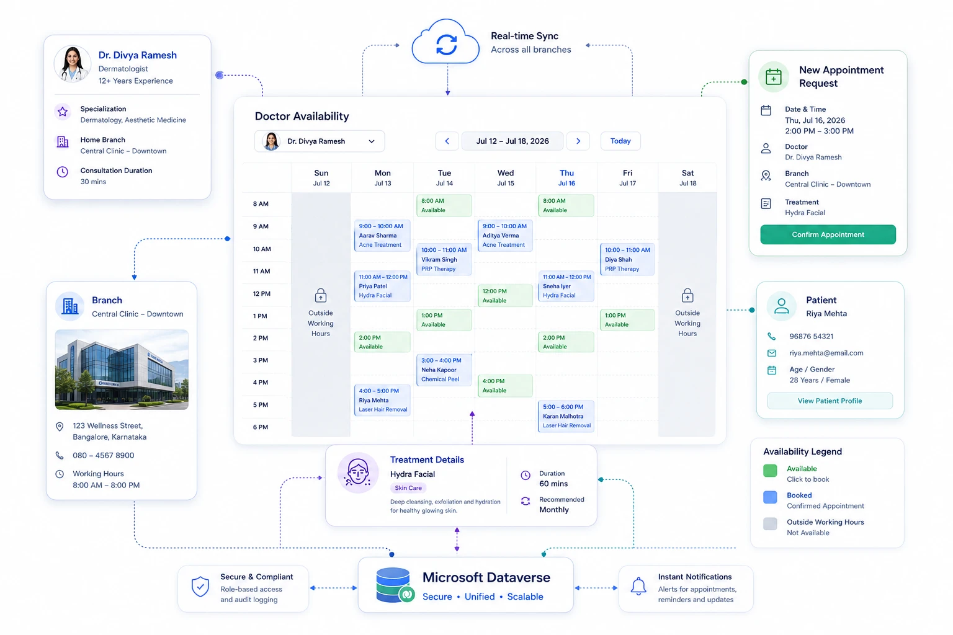The image size is (953, 635).
Task: Click the Specialization star icon
Action: [x=63, y=112]
